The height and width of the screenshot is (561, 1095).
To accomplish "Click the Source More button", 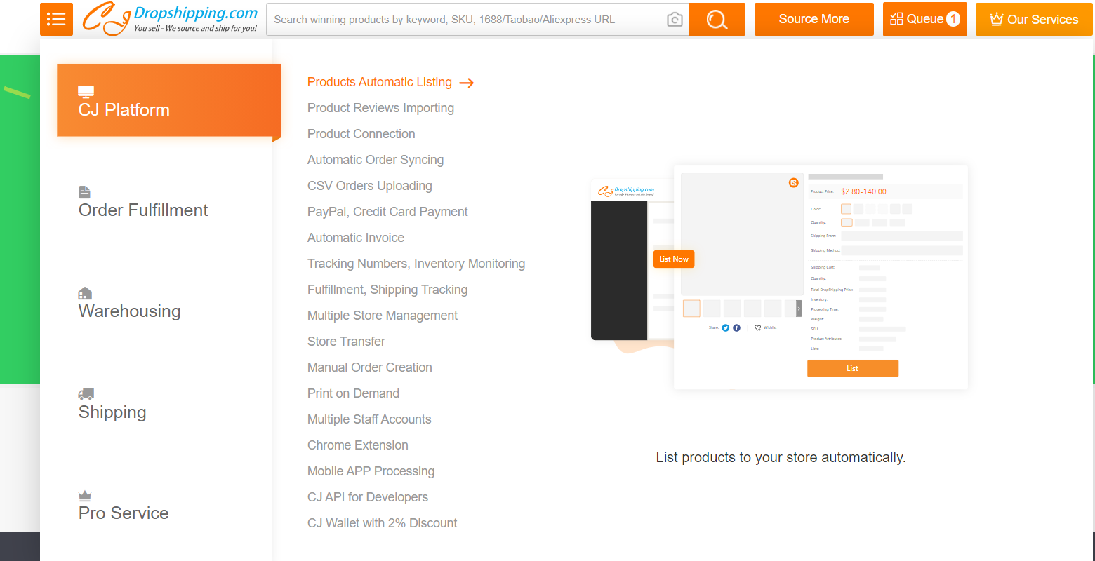I will click(814, 19).
